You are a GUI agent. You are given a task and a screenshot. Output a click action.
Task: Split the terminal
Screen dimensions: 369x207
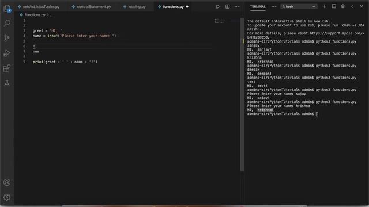point(334,6)
